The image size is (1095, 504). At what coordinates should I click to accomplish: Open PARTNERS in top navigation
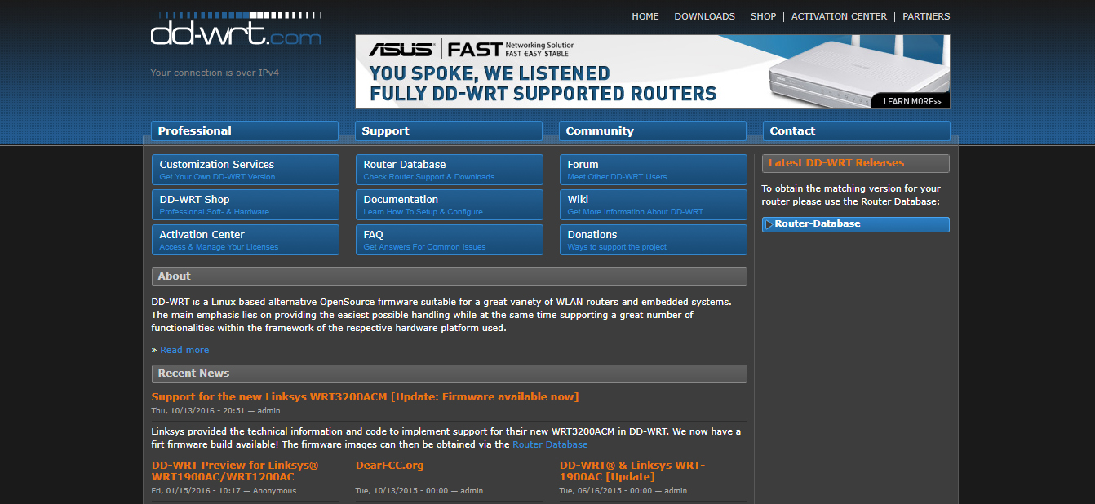click(x=926, y=16)
